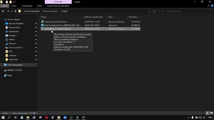Switch to the Exibir ribbon tab
This screenshot has height=120, width=214.
click(x=39, y=6)
